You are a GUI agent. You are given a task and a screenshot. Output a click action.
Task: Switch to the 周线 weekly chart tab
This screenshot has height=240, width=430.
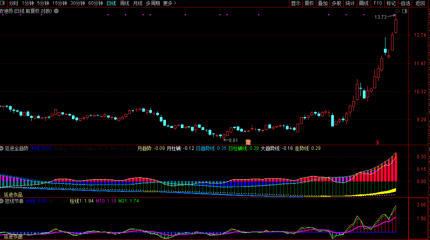pos(125,3)
